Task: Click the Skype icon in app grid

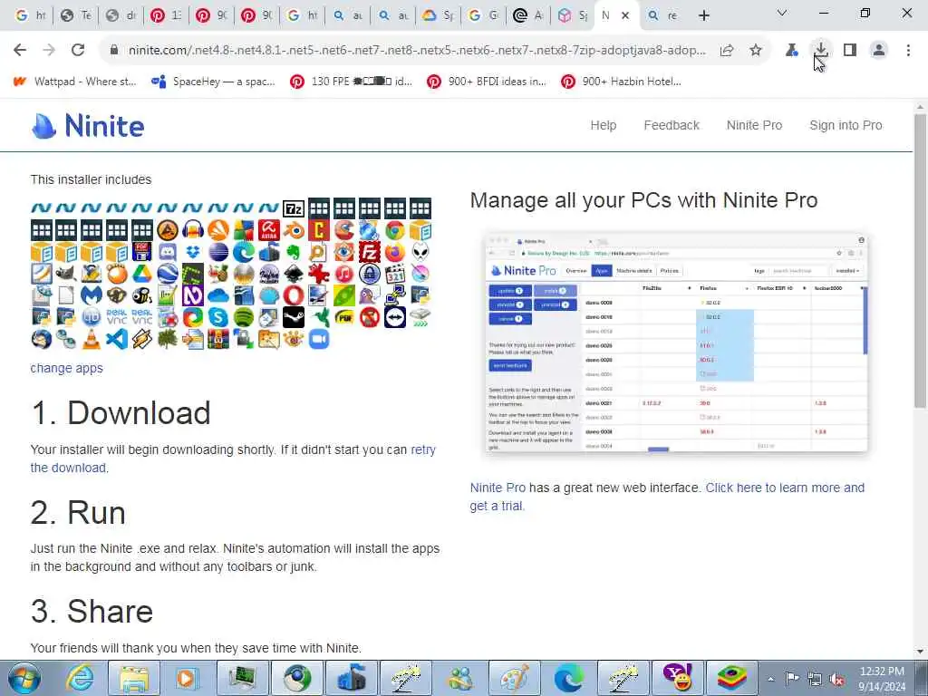Action: tap(217, 318)
